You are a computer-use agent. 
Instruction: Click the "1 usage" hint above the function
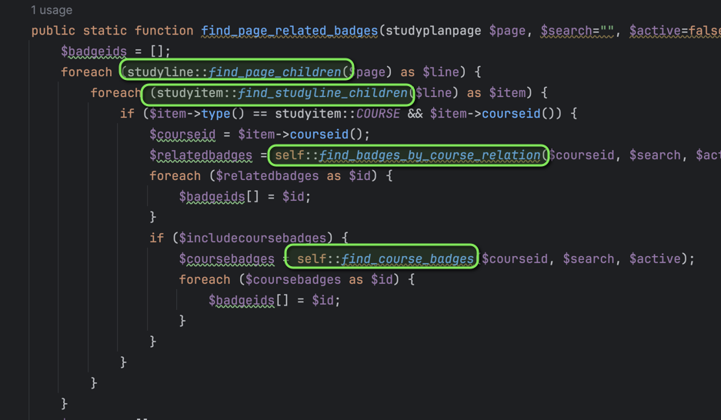click(x=52, y=10)
